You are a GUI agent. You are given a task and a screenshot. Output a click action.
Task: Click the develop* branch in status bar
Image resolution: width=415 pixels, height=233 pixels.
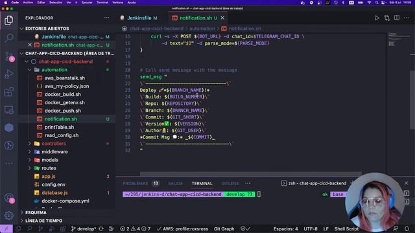tap(84, 228)
